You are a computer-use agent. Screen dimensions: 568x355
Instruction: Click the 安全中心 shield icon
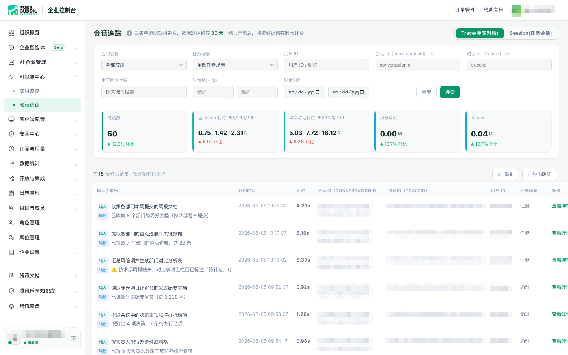click(x=11, y=134)
